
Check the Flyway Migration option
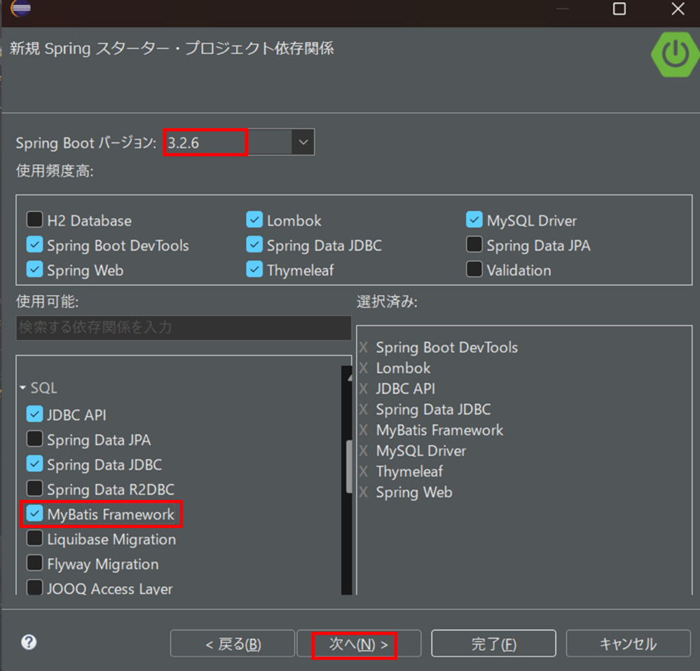[x=35, y=564]
